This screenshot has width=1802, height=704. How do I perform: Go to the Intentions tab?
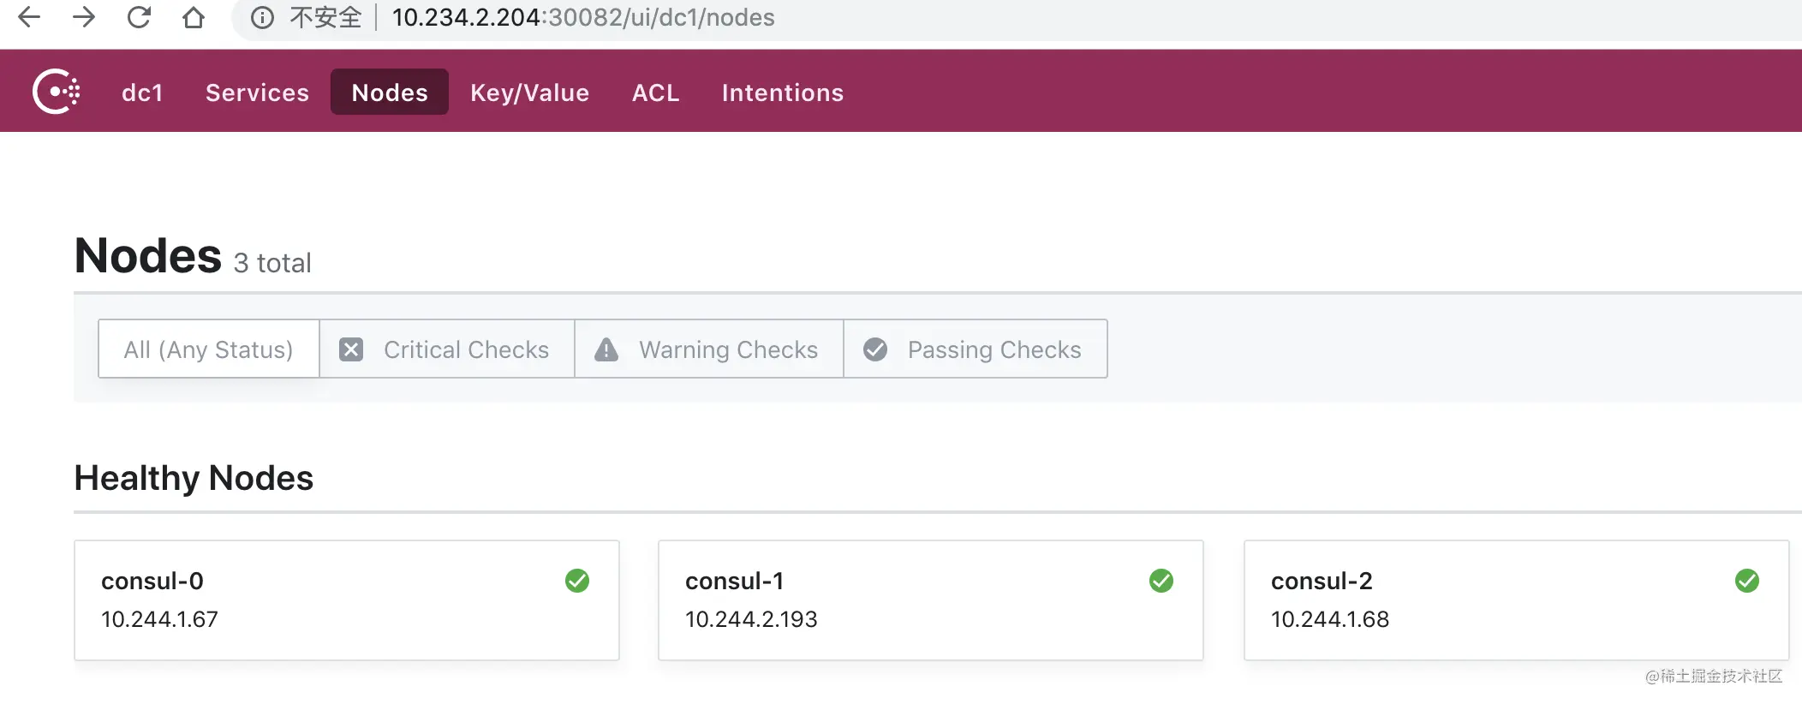(783, 92)
